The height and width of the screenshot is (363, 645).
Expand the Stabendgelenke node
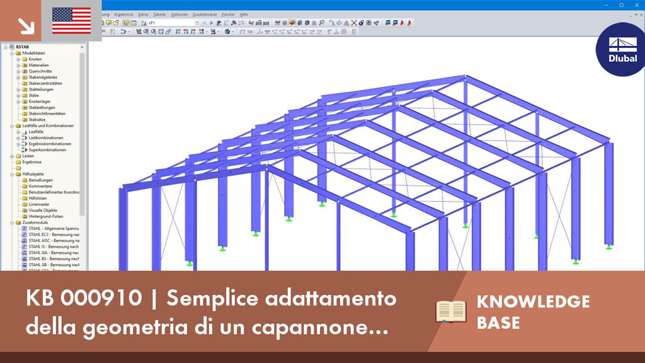18,78
